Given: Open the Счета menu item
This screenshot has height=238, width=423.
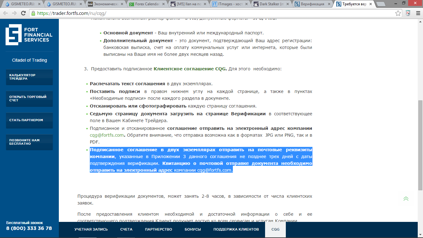Looking at the screenshot, I should tap(126, 229).
